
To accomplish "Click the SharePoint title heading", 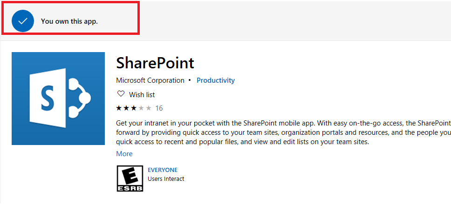I will point(155,63).
